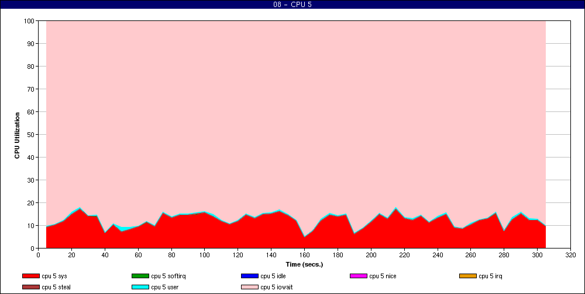This screenshot has width=585, height=294.
Task: Click the sys utilization dip at 160 seconds
Action: click(304, 237)
